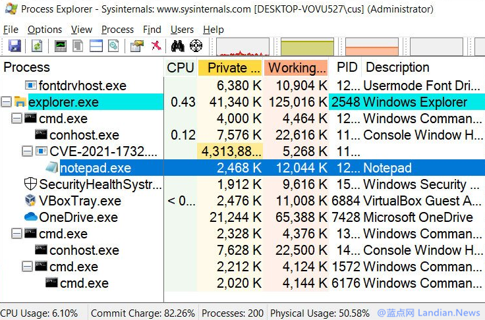Open the Options menu

45,30
